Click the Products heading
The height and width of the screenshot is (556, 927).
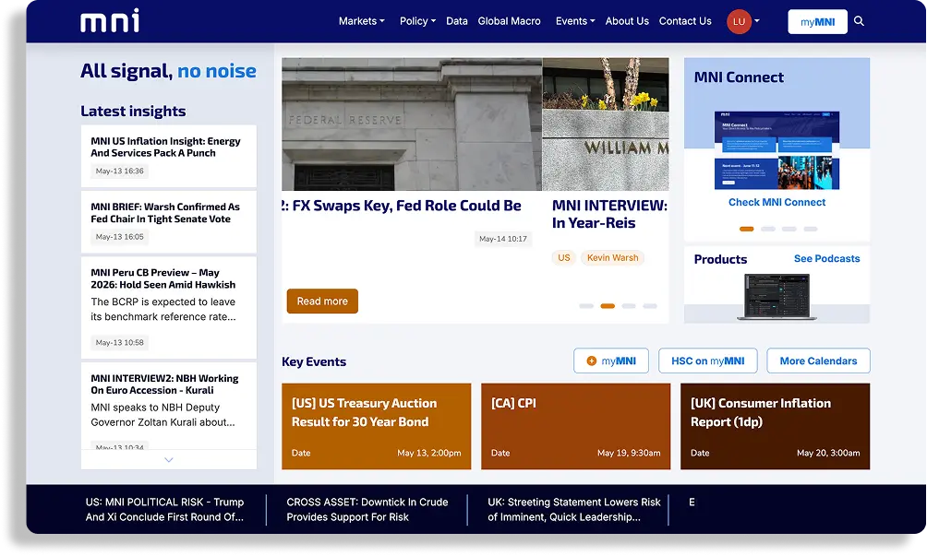[721, 259]
